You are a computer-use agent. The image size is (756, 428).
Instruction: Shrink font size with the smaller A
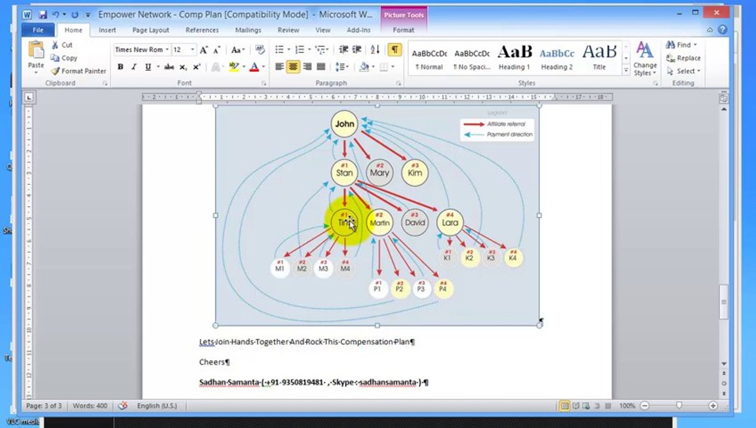coord(217,50)
